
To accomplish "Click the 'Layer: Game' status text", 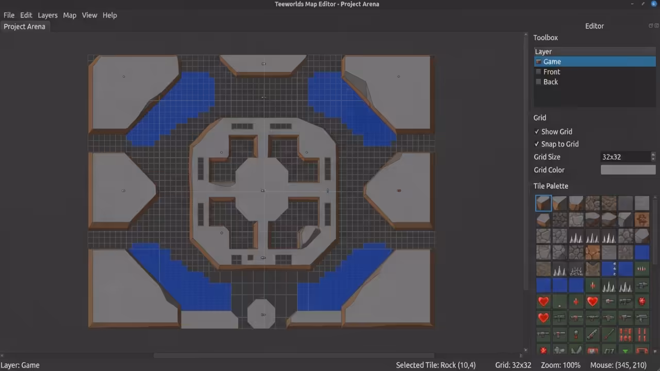I will (x=20, y=365).
